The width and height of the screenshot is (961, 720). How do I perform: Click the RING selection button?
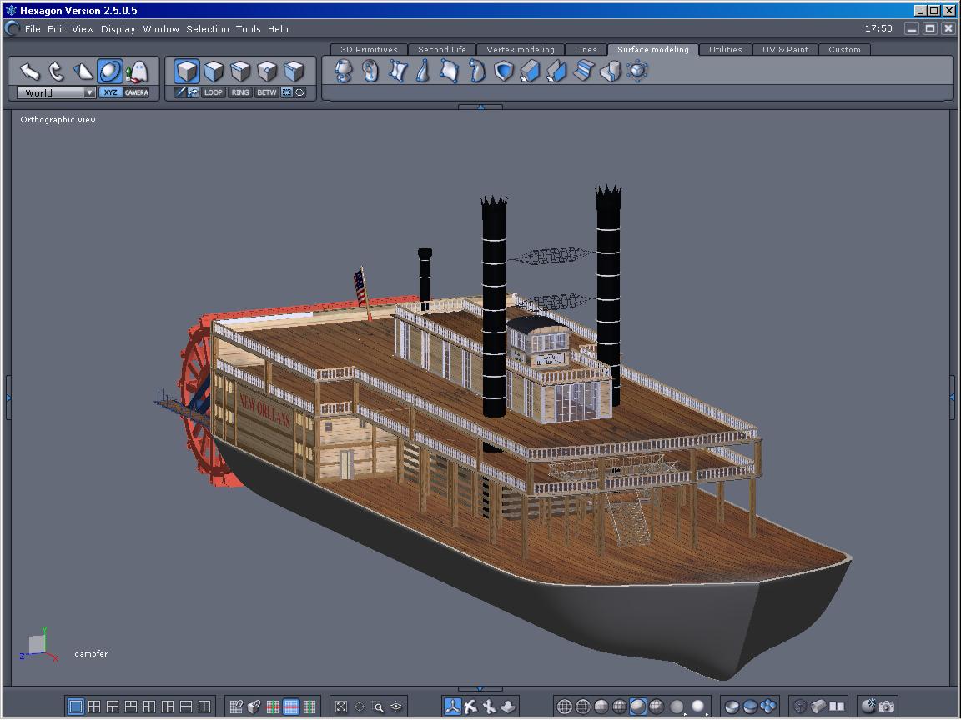(240, 92)
